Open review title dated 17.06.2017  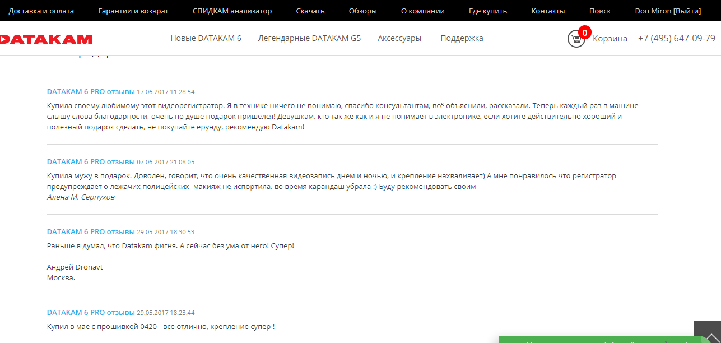(x=91, y=91)
